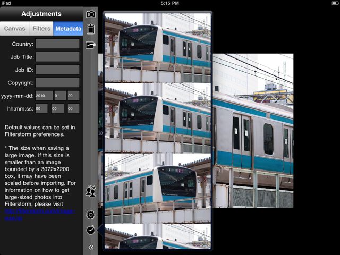Tap the 'Default values can be set' note
Viewport: 340px width, 255px height.
(x=40, y=131)
